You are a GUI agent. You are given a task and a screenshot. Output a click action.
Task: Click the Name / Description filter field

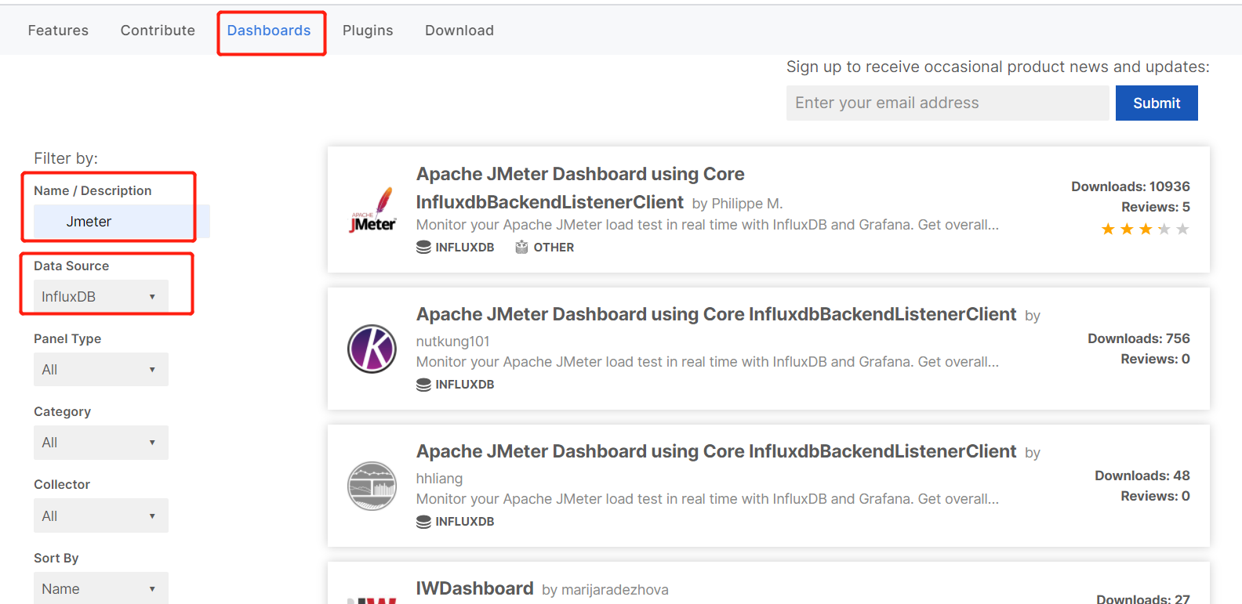point(122,222)
